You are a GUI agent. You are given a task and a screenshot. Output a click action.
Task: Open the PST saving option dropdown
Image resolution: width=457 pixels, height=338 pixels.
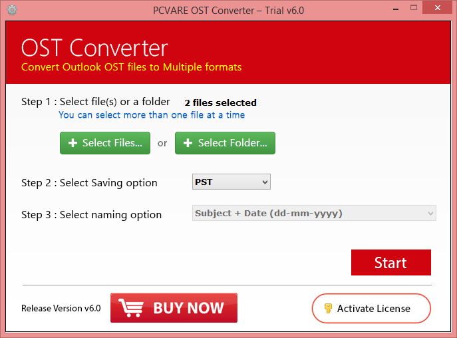point(231,182)
